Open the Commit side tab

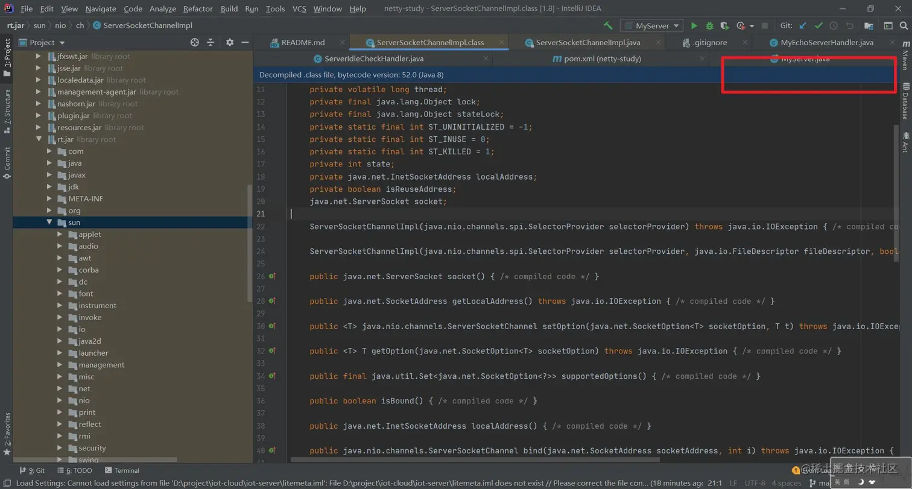point(7,163)
